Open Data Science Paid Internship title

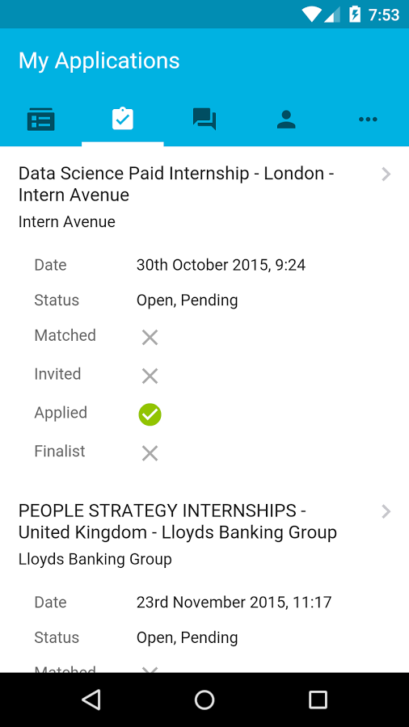click(176, 184)
